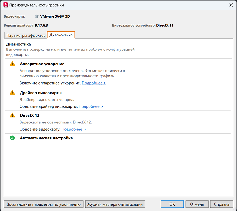Confirm with the OK button

pos(172,204)
